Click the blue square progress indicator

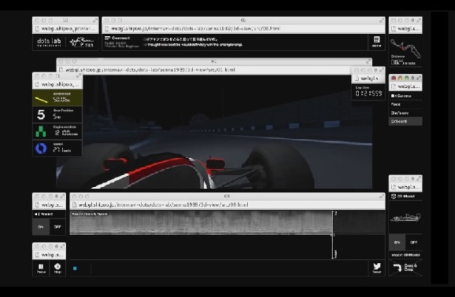coord(75,268)
